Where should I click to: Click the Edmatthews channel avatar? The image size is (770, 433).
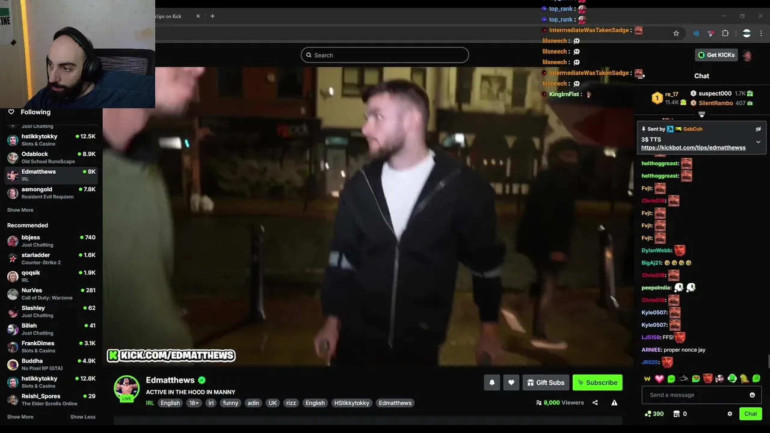click(127, 388)
